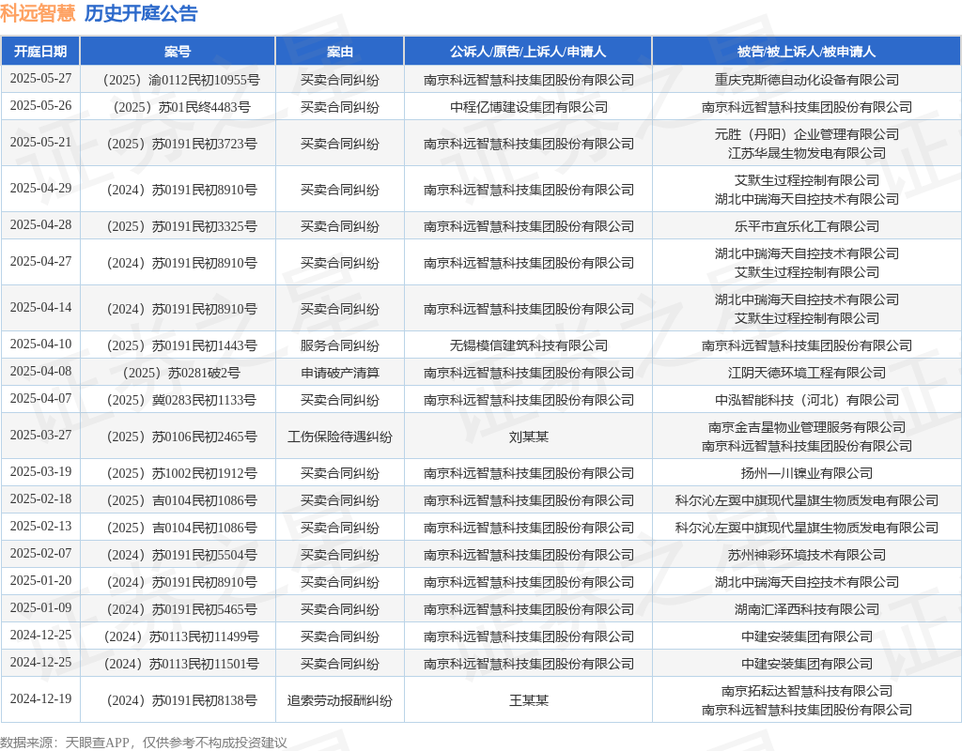Click date cell 2025-04-07
This screenshot has height=751, width=962.
(x=40, y=398)
